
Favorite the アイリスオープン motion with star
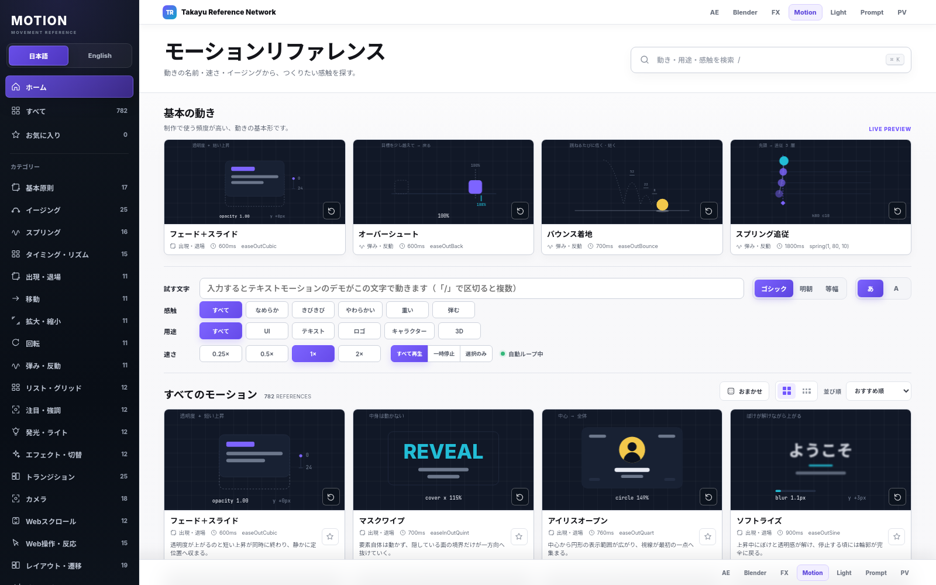click(708, 536)
